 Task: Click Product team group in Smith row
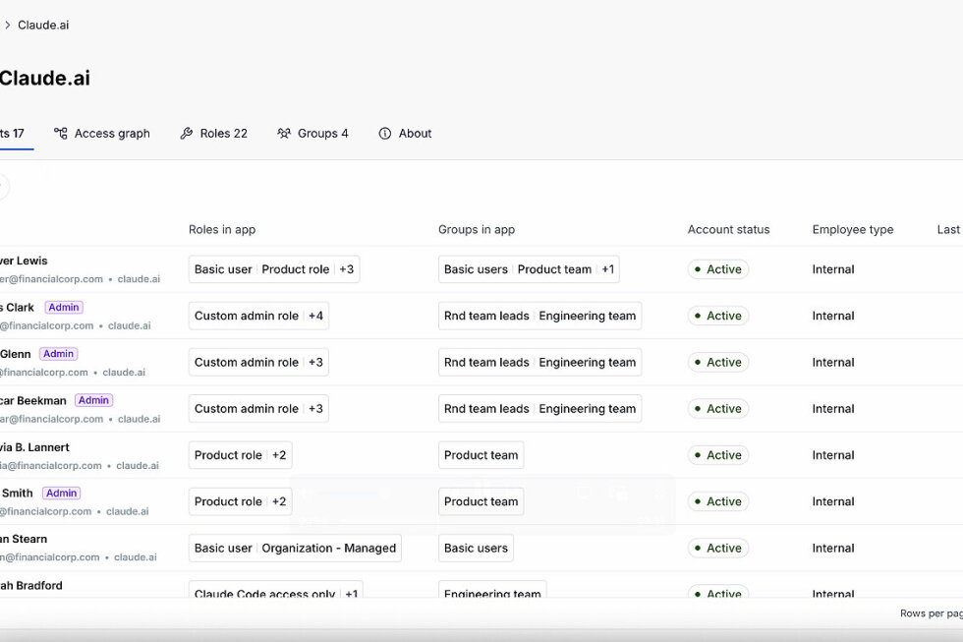481,501
